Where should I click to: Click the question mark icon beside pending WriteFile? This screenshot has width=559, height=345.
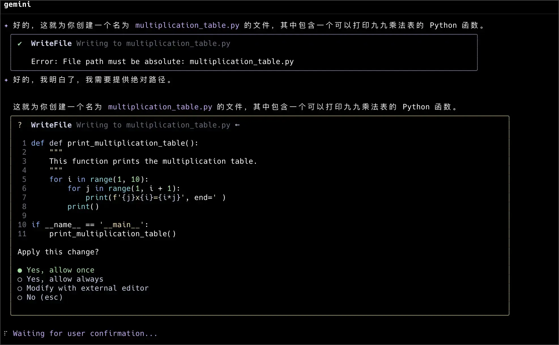(20, 125)
